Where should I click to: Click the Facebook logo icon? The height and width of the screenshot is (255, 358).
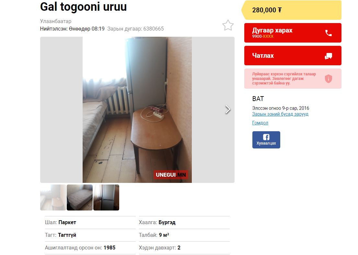click(x=266, y=137)
